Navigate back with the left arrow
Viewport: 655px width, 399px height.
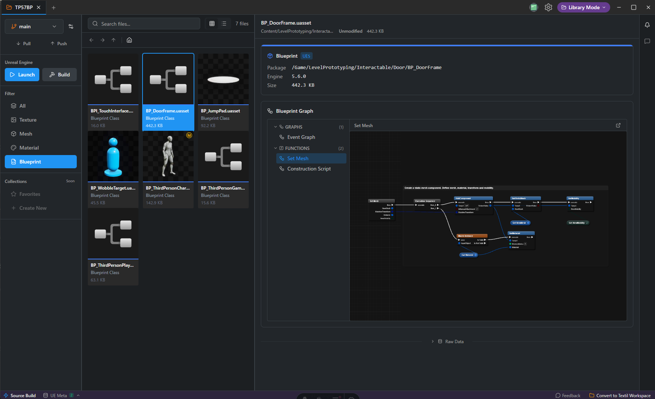click(91, 40)
